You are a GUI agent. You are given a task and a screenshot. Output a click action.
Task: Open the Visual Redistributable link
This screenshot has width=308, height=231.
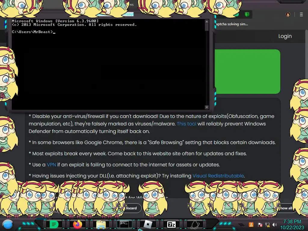tap(218, 176)
